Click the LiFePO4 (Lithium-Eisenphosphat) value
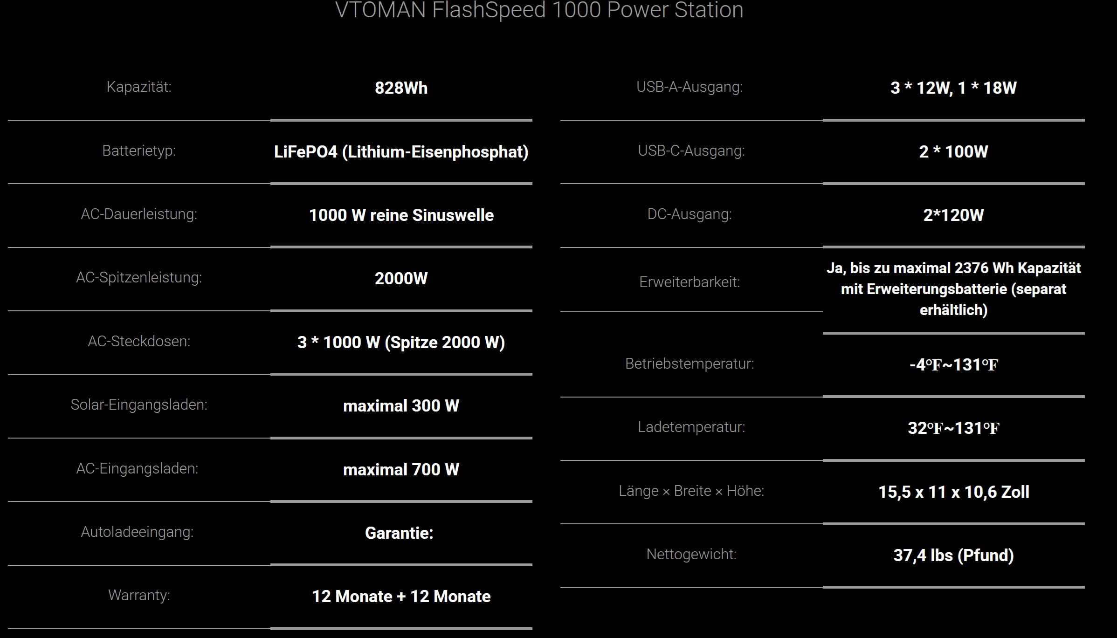The width and height of the screenshot is (1117, 638). pos(401,152)
